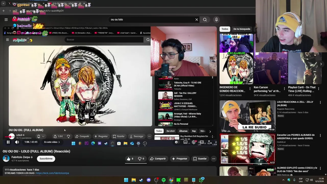The height and width of the screenshot is (184, 327).
Task: Save the video with Guardar
Action: 200,159
